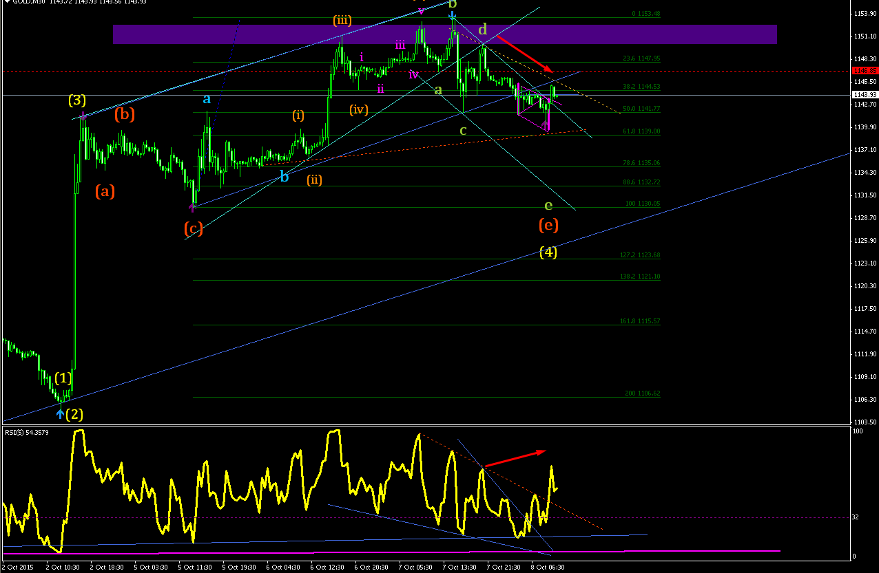The width and height of the screenshot is (879, 573).
Task: Click 1103.50 on the price axis
Action: (x=865, y=422)
